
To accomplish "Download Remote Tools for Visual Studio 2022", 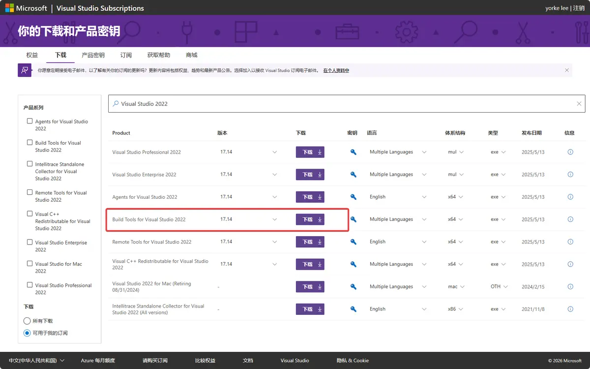I will [310, 242].
